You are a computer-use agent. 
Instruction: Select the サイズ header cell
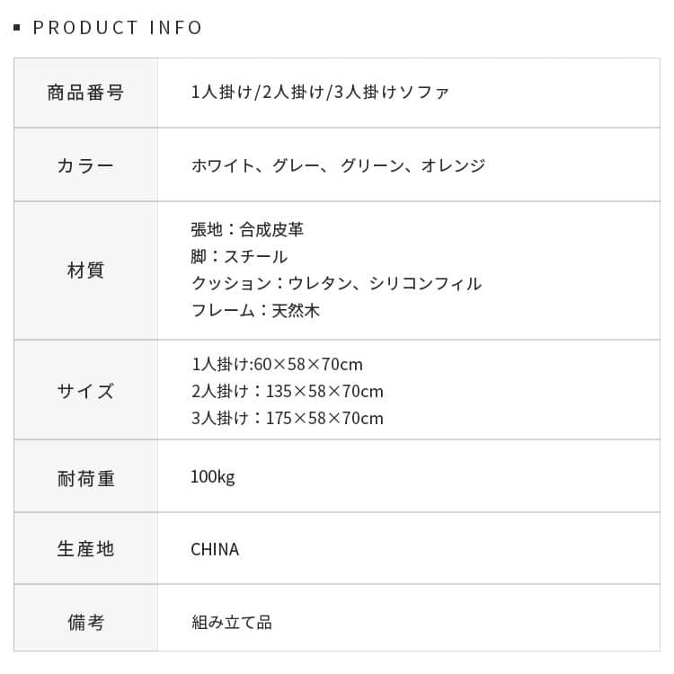click(x=85, y=391)
